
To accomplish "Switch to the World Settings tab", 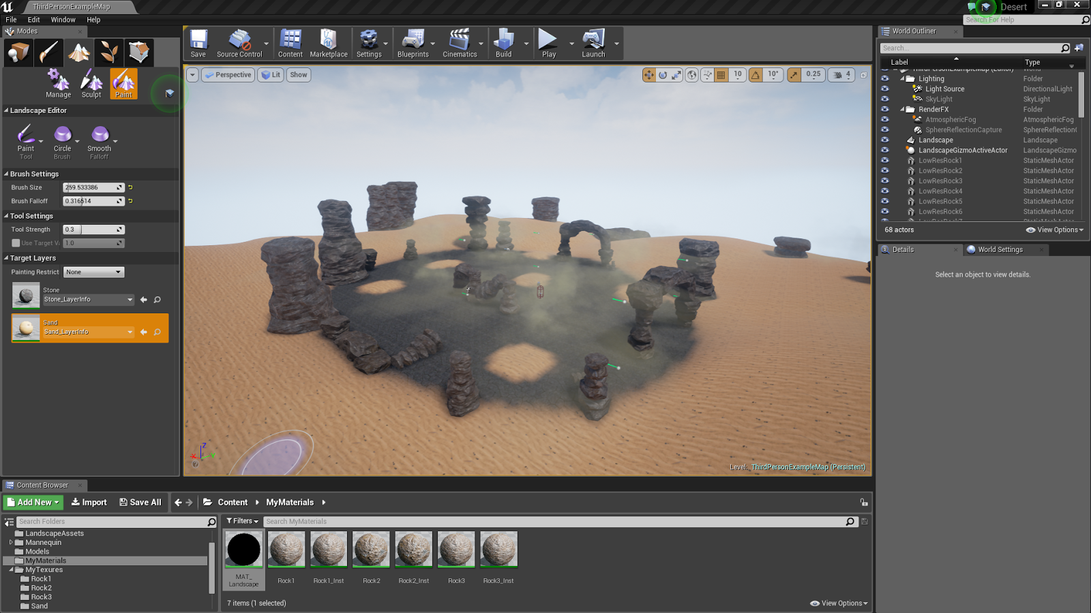I will (x=1000, y=250).
